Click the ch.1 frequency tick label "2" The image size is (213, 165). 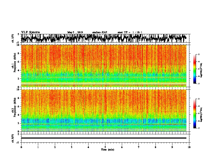pyautogui.click(x=19, y=78)
